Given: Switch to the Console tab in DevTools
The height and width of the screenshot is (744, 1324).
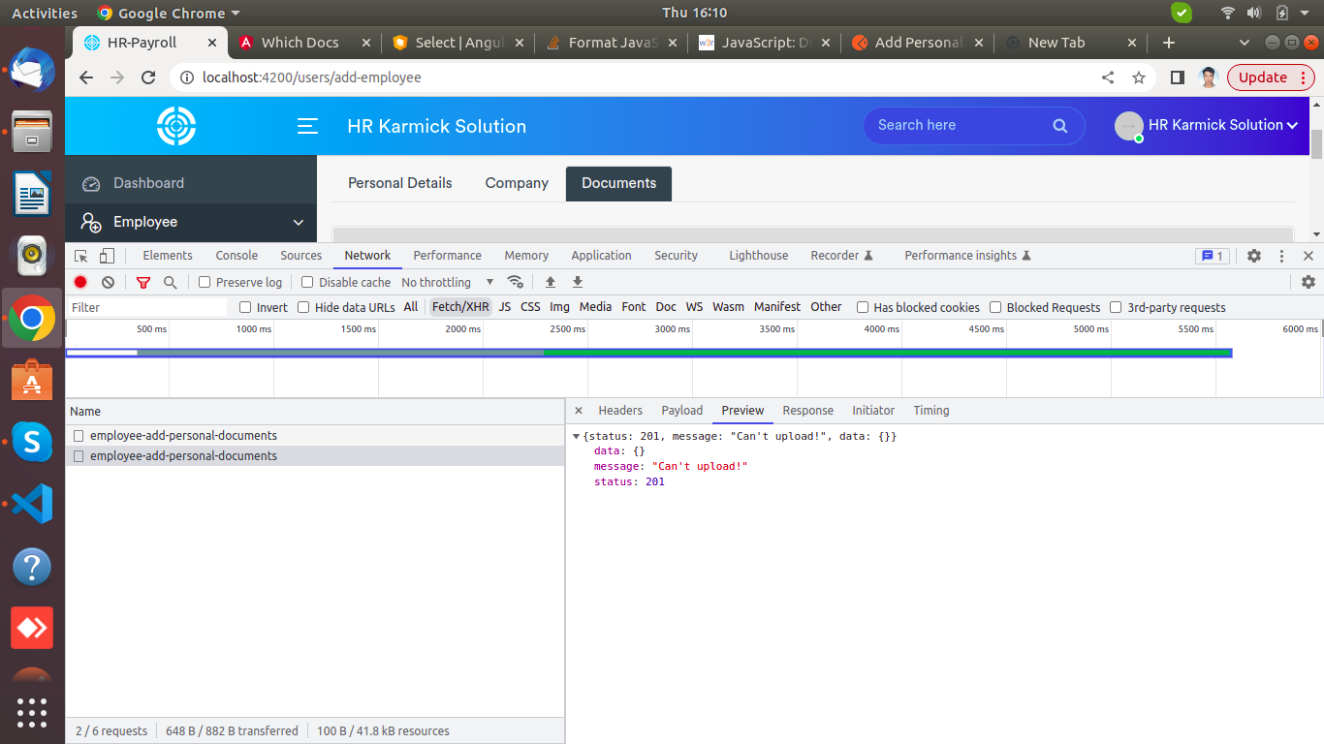Looking at the screenshot, I should pyautogui.click(x=236, y=256).
